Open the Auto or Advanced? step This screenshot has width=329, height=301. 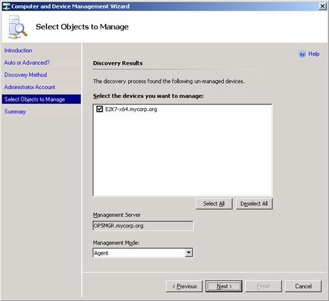tap(27, 63)
